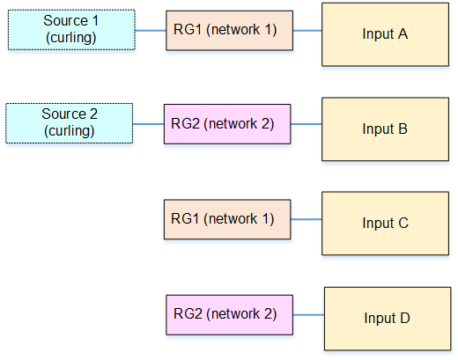
Task: Click the "Source 1" text label
Action: point(70,21)
